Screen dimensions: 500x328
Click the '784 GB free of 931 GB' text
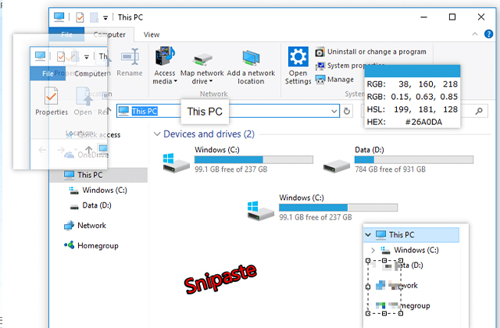tap(391, 169)
